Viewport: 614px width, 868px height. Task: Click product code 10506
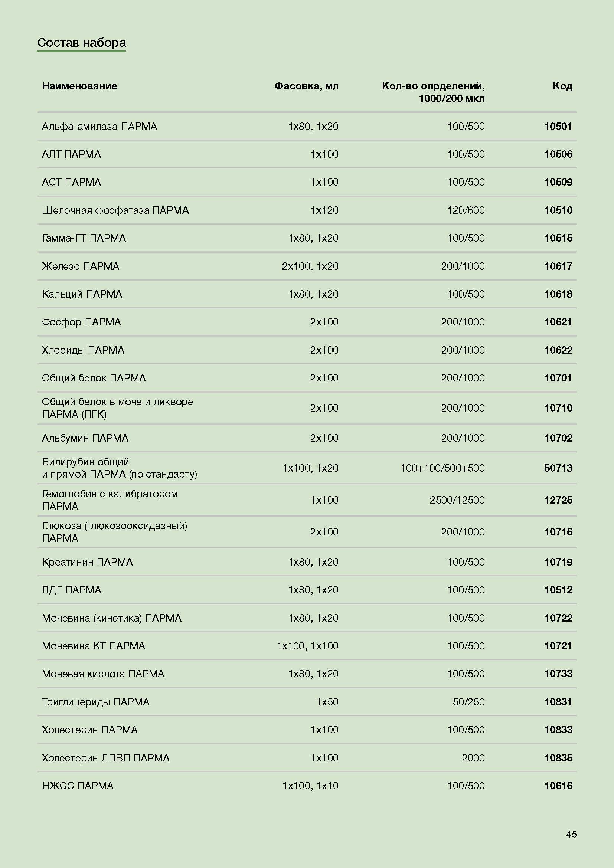point(558,154)
